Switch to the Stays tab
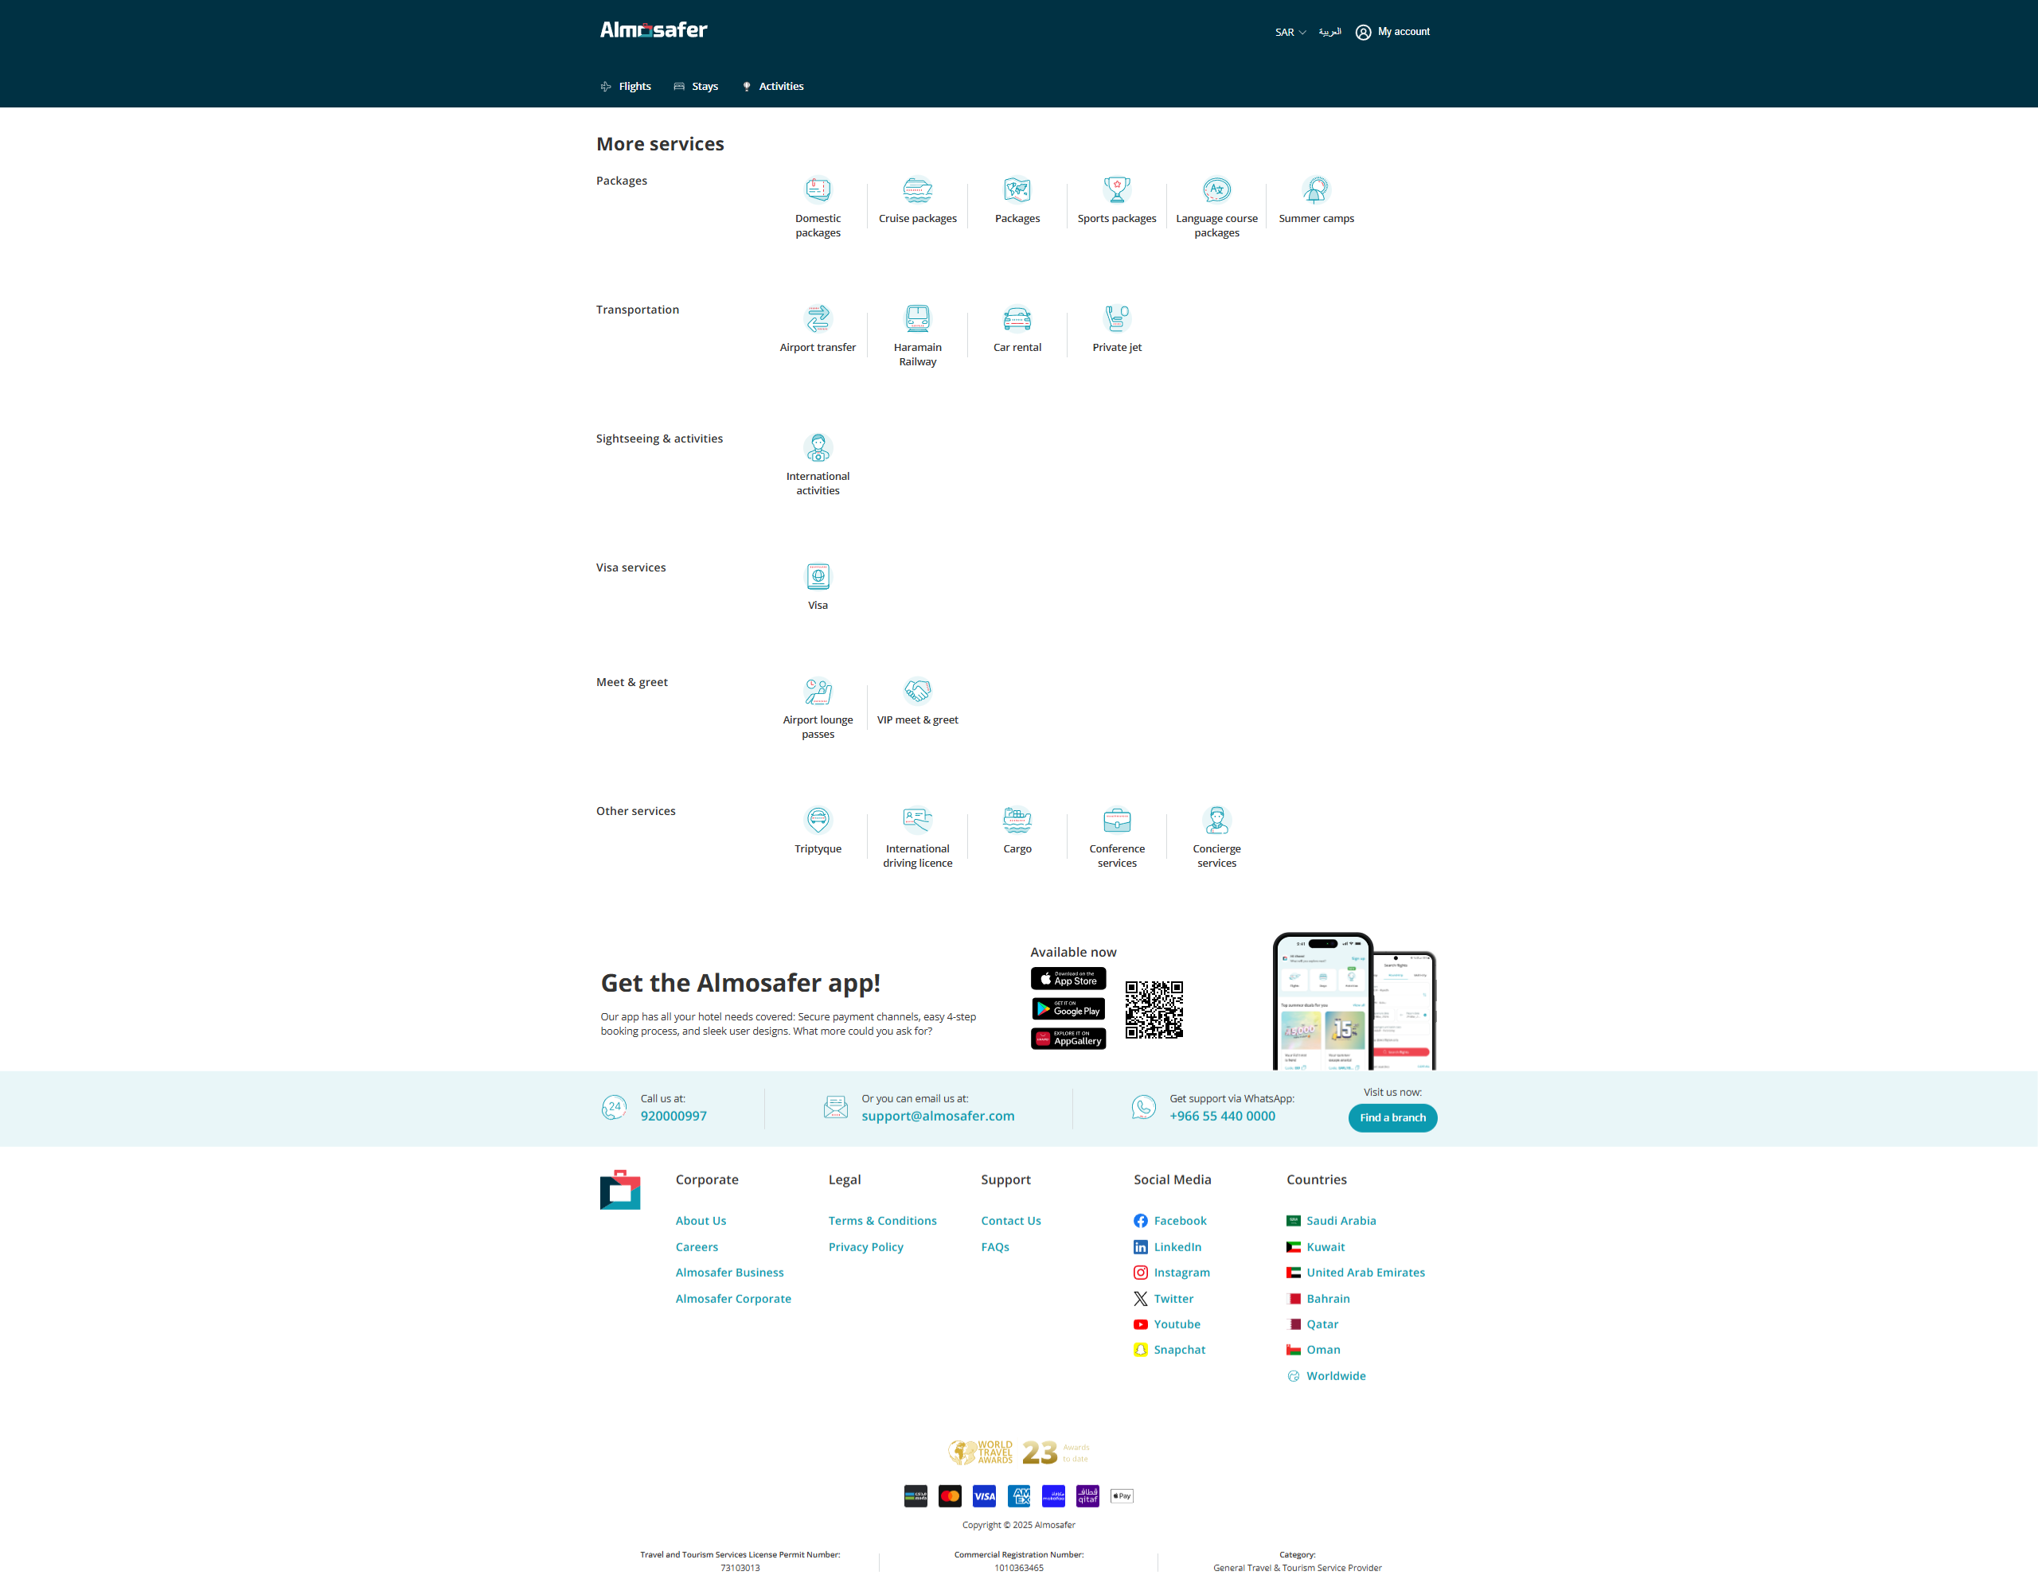Screen dimensions: 2038x1591 [696, 87]
